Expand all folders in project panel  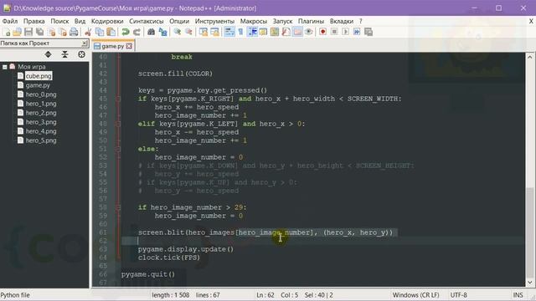[49, 54]
